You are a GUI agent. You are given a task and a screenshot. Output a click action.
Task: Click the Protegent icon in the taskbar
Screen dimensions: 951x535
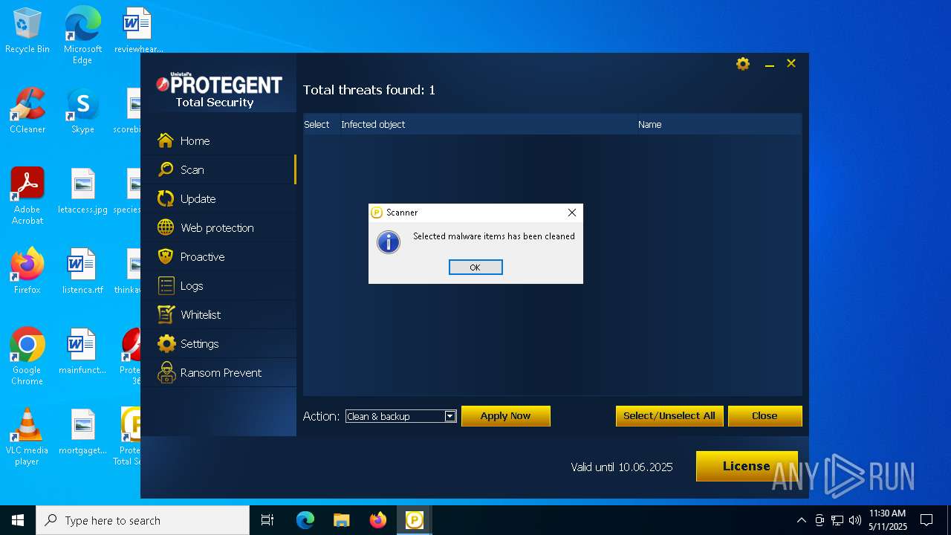point(414,520)
